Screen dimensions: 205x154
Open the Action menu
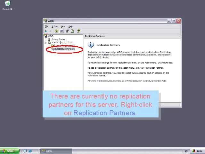tap(54, 26)
